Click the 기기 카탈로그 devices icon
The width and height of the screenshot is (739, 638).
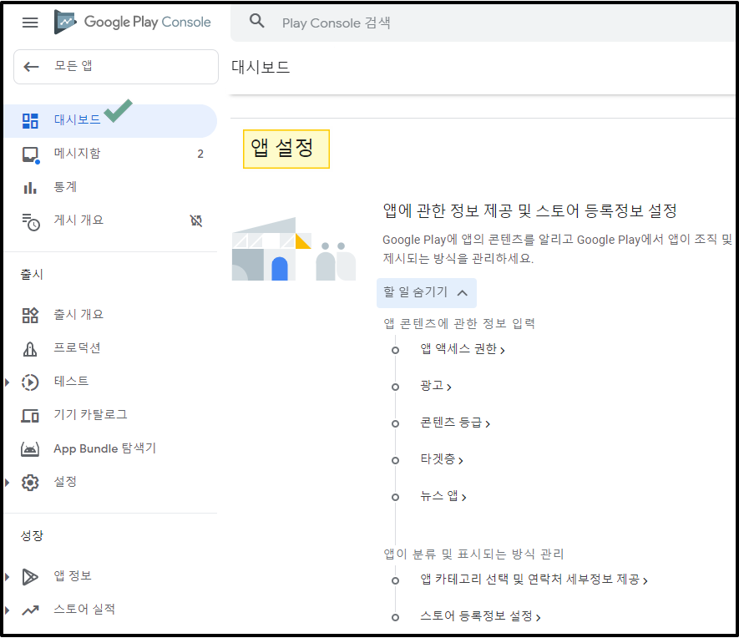tap(30, 415)
